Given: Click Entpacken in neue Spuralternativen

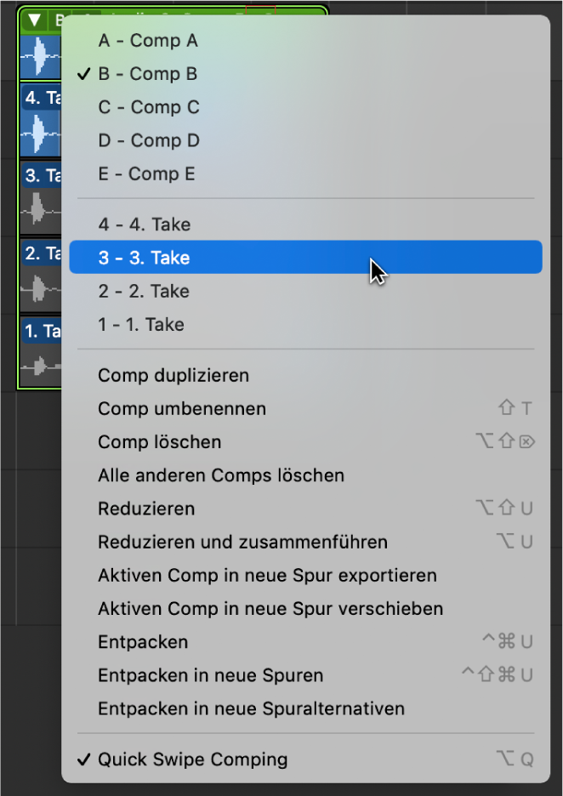Looking at the screenshot, I should click(252, 708).
